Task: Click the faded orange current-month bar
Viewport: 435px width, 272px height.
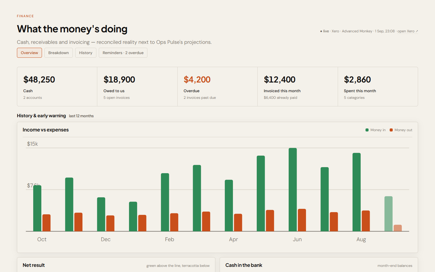Action: click(x=398, y=228)
